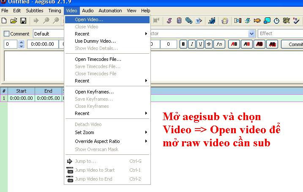Select grid cell 0:00:05.00 in row 1
Viewport: 303px width, 192px height.
pos(48,98)
